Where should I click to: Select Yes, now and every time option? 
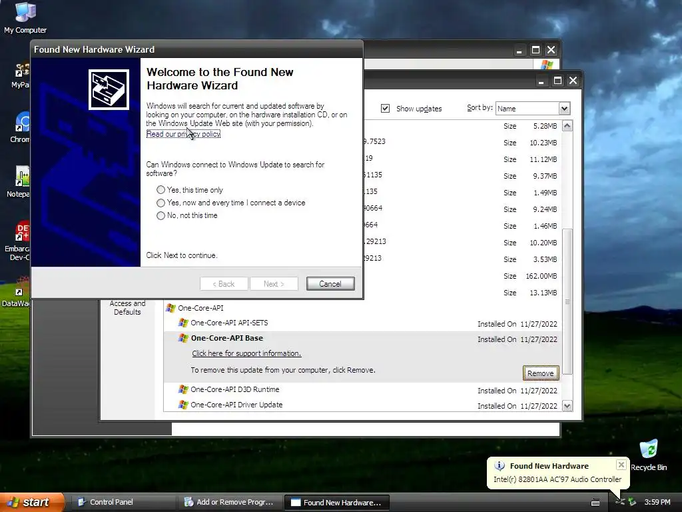(161, 203)
